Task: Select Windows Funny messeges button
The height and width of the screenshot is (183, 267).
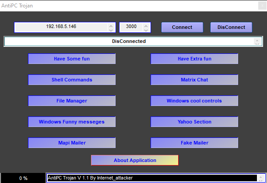Action: (72, 122)
